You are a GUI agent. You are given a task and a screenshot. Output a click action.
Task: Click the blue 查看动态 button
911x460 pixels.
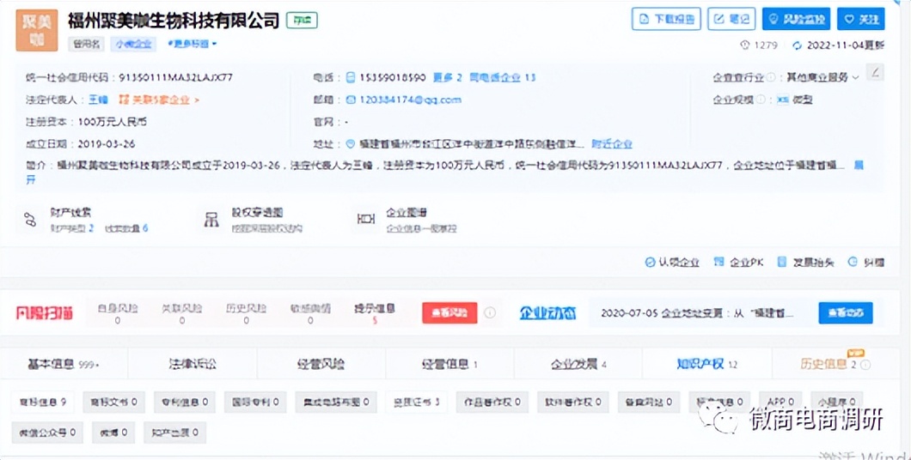(846, 312)
